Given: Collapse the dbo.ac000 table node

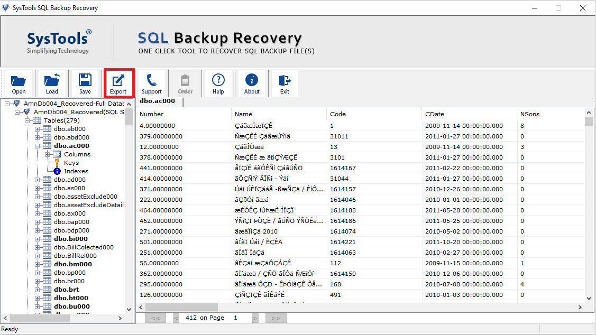Looking at the screenshot, I should pyautogui.click(x=37, y=146).
